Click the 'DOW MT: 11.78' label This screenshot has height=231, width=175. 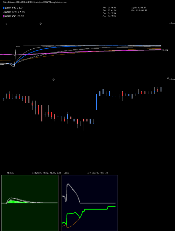pyautogui.click(x=15, y=12)
